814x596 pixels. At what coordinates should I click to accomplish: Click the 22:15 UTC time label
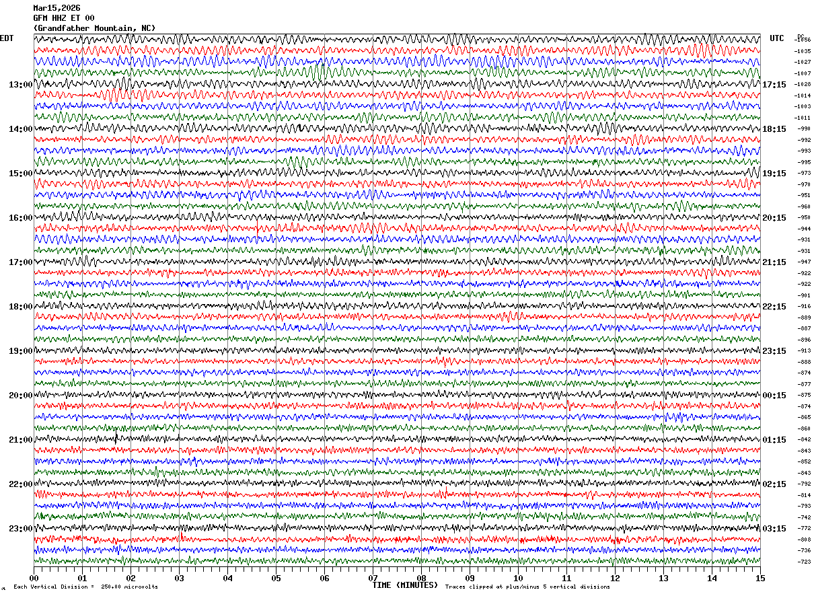(774, 307)
